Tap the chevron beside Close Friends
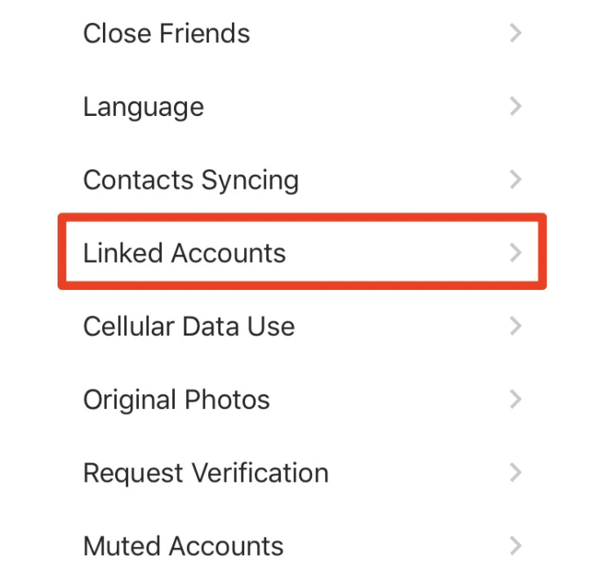601x583 pixels. [515, 33]
